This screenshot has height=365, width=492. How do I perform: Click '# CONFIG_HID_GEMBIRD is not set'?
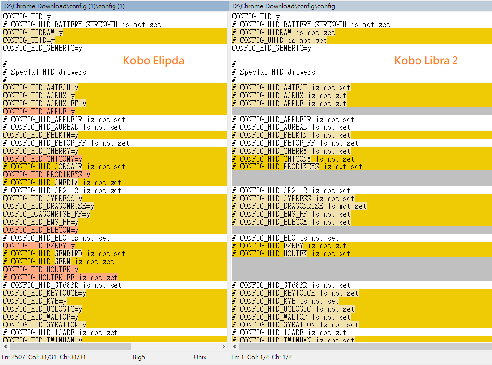(x=64, y=253)
